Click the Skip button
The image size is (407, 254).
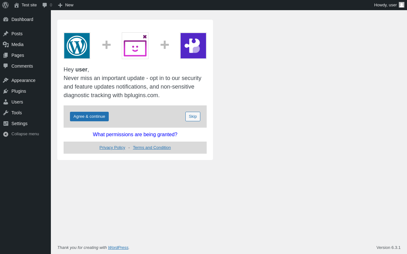pos(193,117)
